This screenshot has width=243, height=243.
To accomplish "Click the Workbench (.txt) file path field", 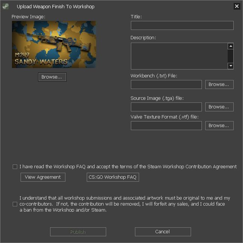I will (x=166, y=84).
